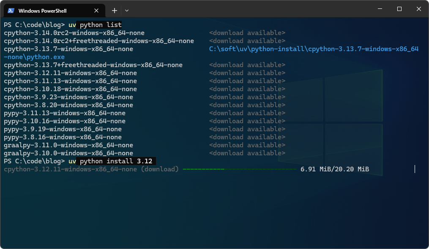Minimize the terminal window
The width and height of the screenshot is (429, 249).
pyautogui.click(x=379, y=8)
